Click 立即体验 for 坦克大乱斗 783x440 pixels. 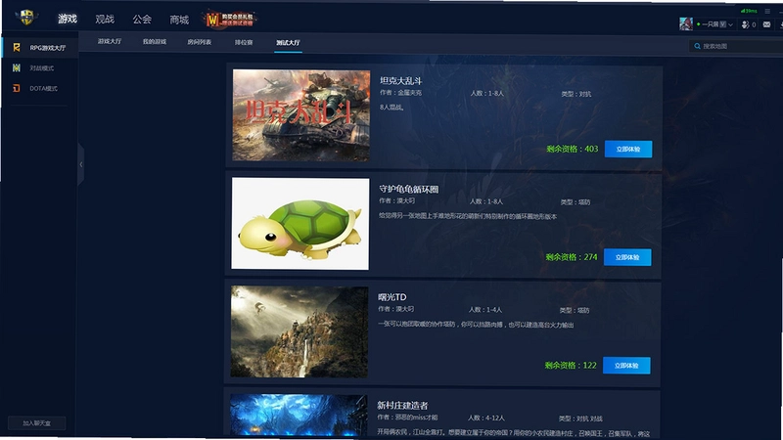[628, 150]
